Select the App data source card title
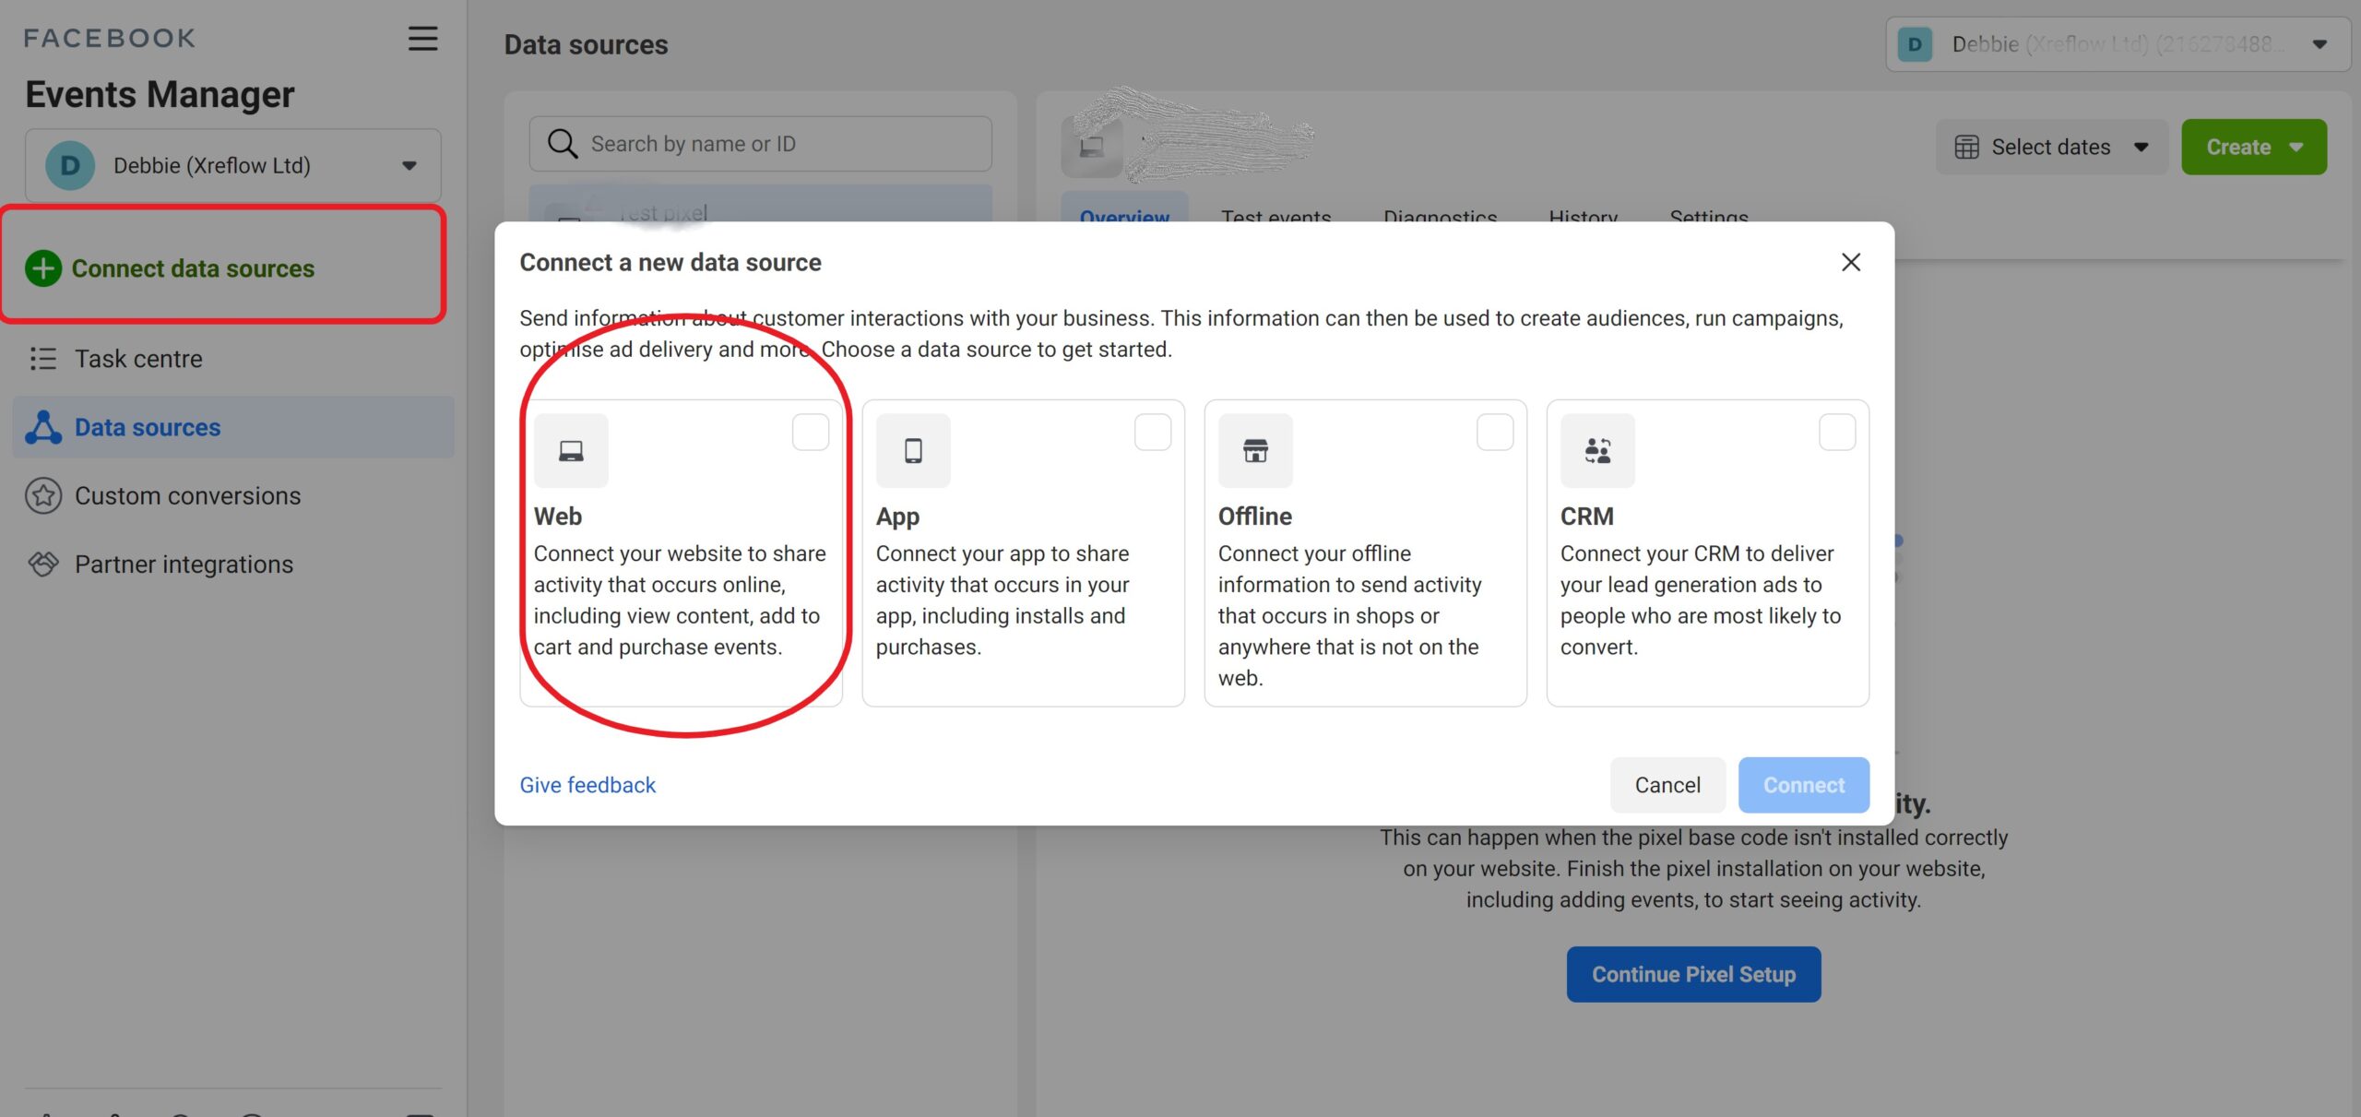The height and width of the screenshot is (1117, 2361). 897,517
